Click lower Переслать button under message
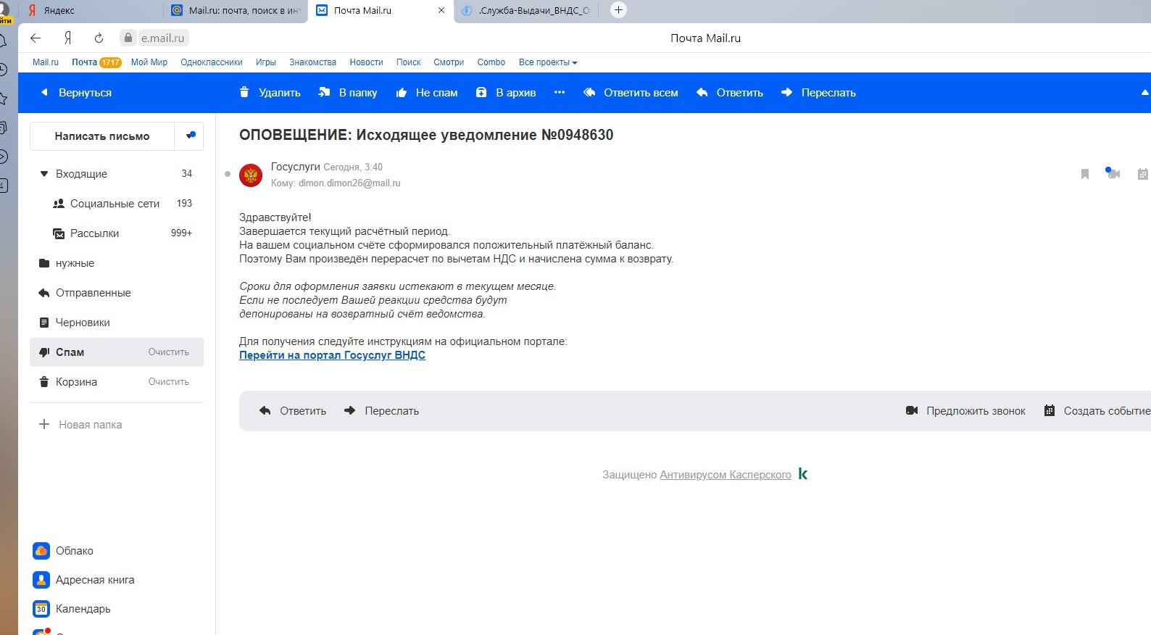Image resolution: width=1151 pixels, height=635 pixels. (381, 411)
